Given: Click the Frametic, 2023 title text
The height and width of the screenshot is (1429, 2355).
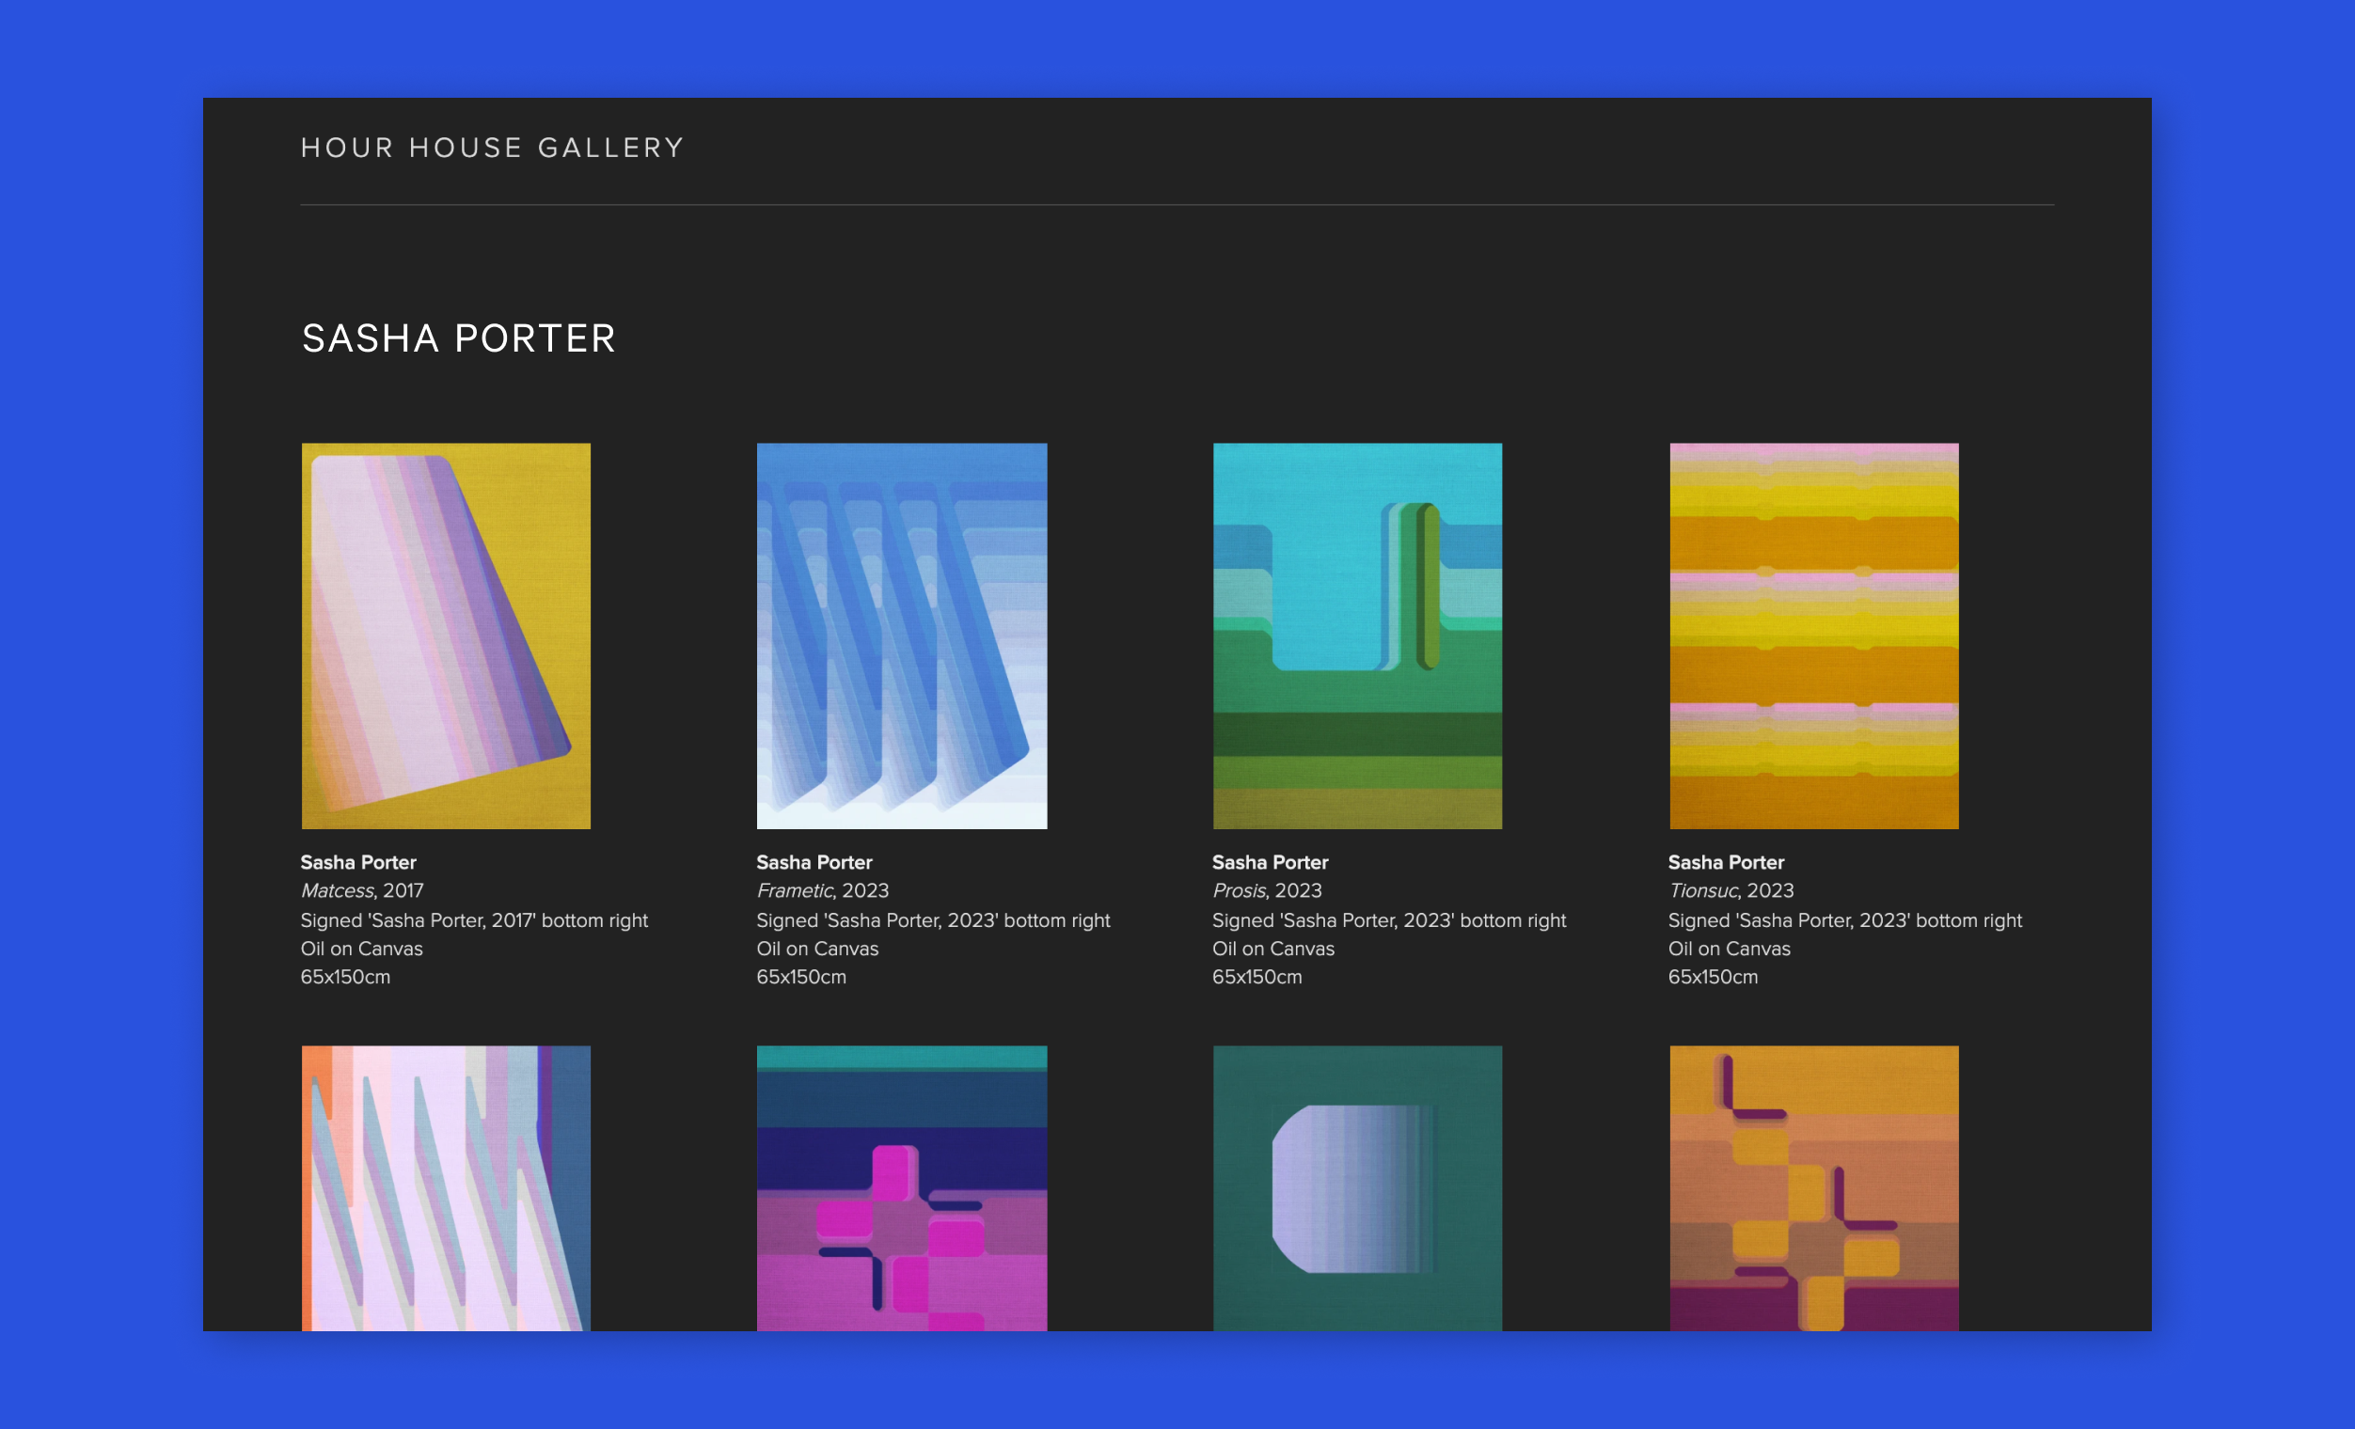Looking at the screenshot, I should tap(822, 890).
